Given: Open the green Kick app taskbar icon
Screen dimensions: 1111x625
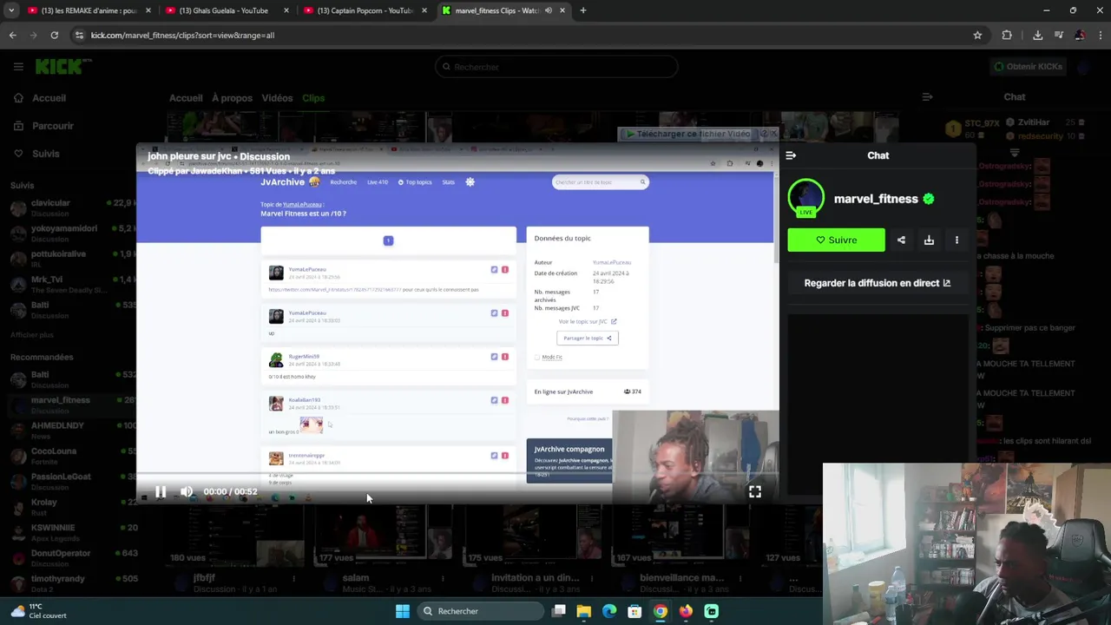Looking at the screenshot, I should tap(712, 611).
